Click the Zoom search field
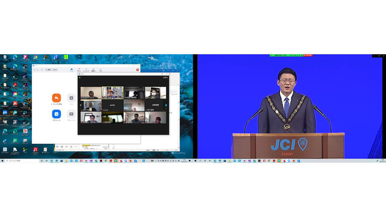The height and width of the screenshot is (217, 386). 52,70
